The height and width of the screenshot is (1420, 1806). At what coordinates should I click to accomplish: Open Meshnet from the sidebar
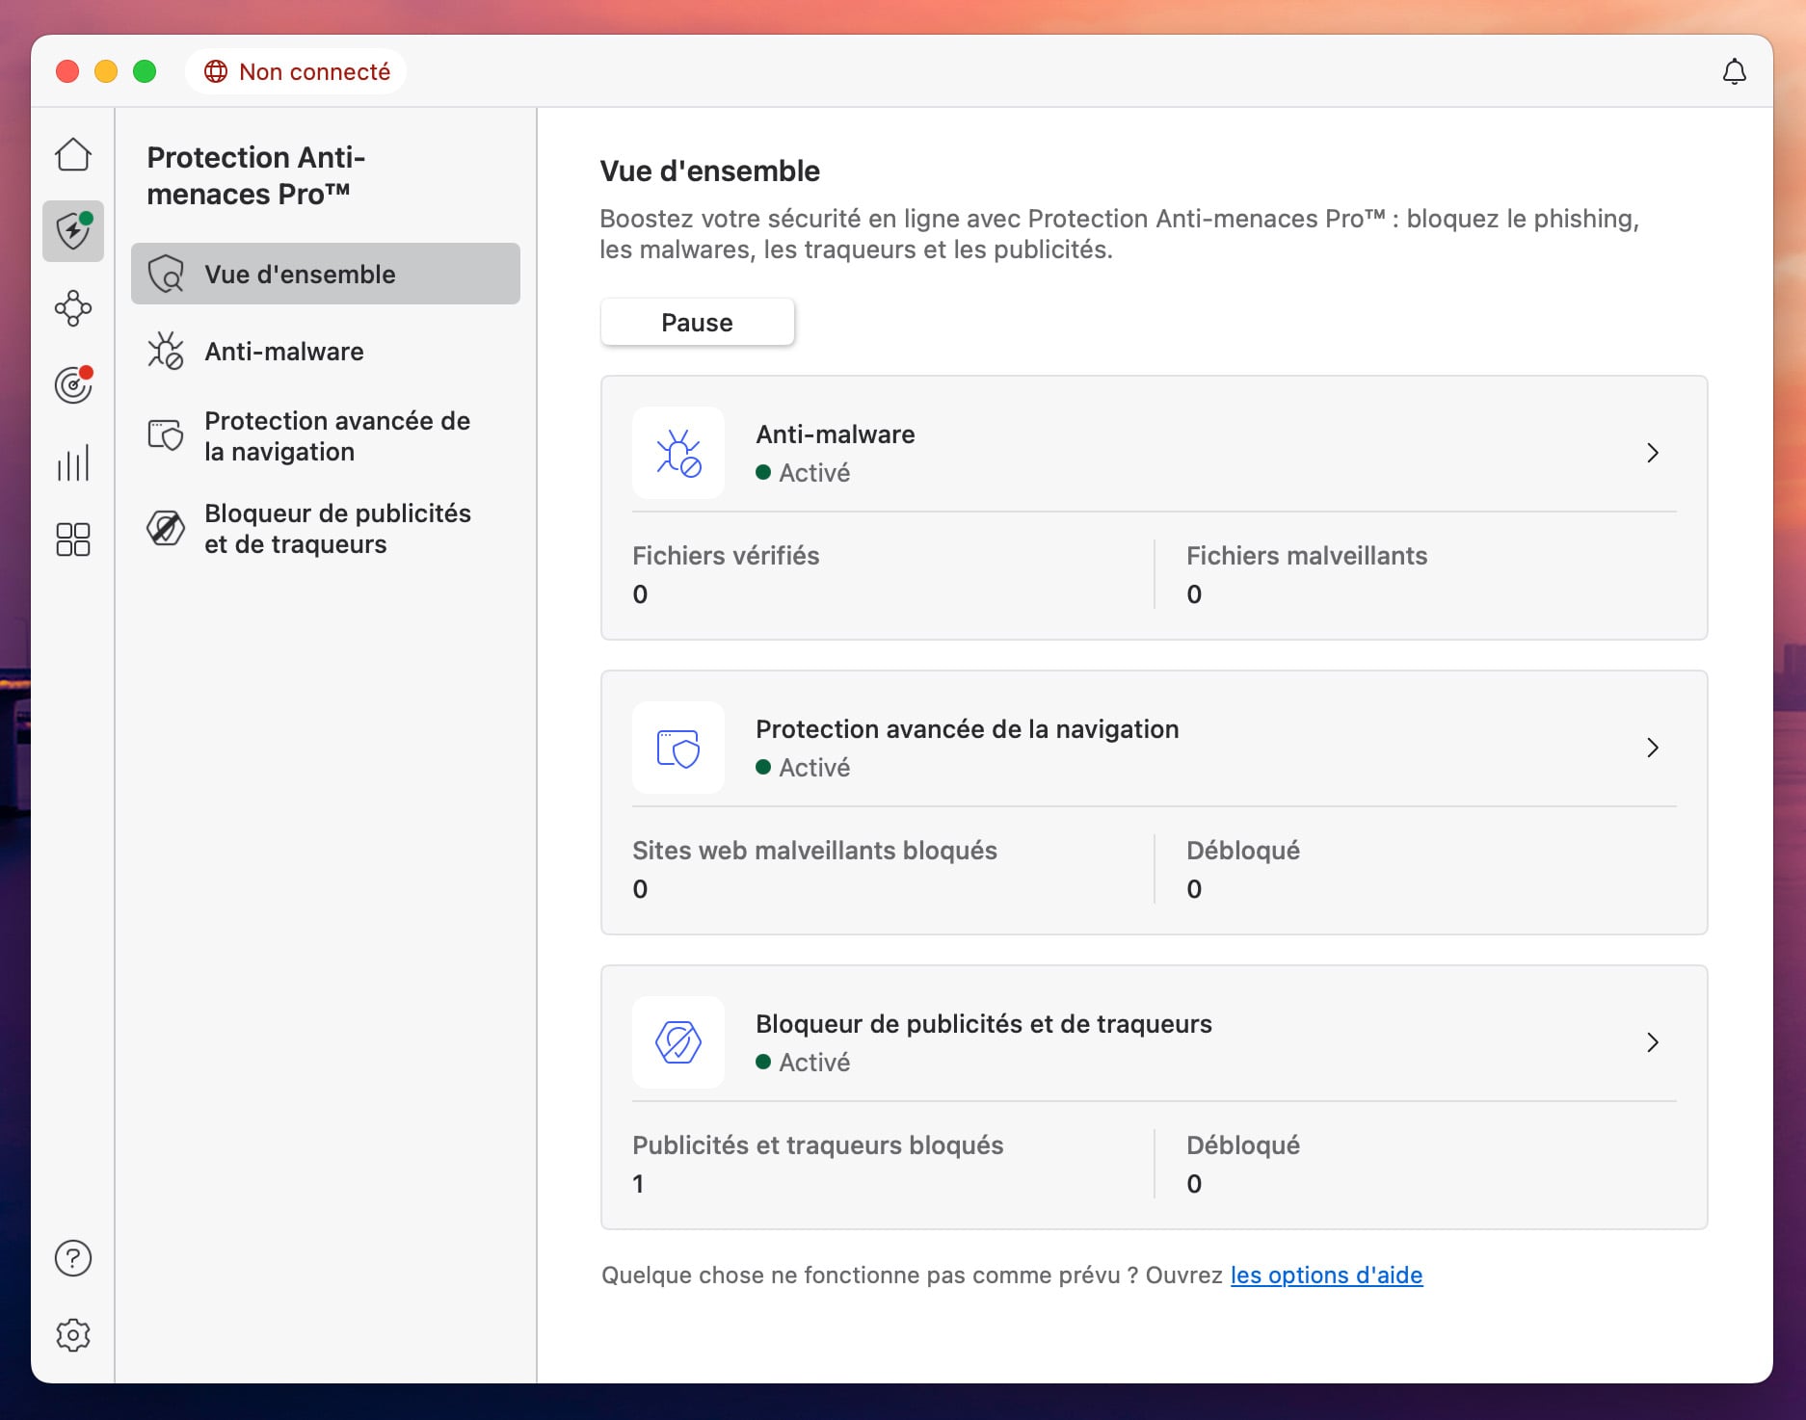coord(72,309)
